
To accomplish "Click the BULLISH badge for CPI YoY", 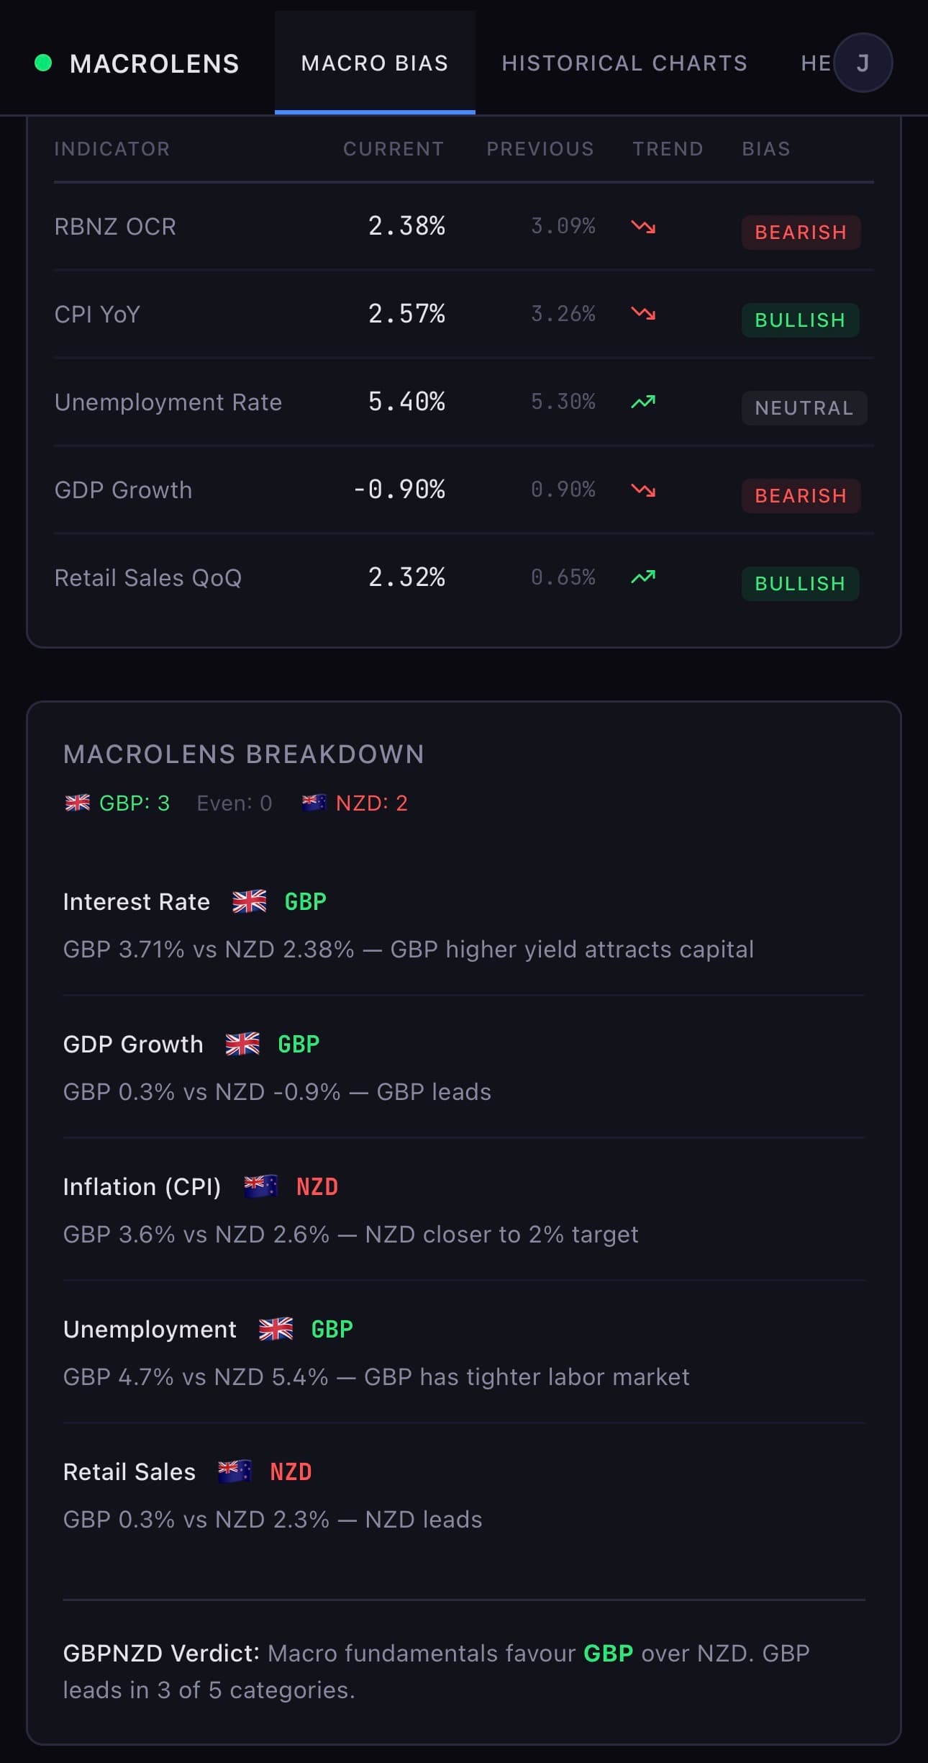I will click(x=800, y=320).
